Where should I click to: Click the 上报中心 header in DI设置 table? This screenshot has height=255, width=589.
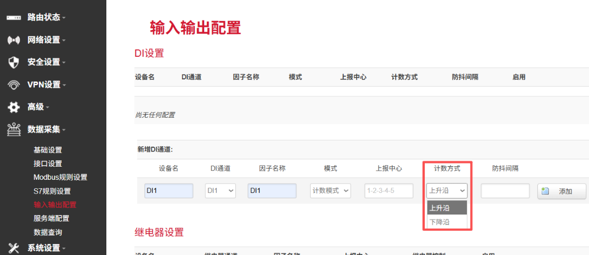[x=353, y=77]
